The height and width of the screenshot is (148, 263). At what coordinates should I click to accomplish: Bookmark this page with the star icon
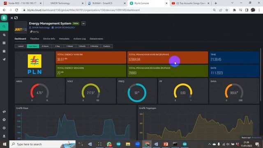pyautogui.click(x=227, y=10)
